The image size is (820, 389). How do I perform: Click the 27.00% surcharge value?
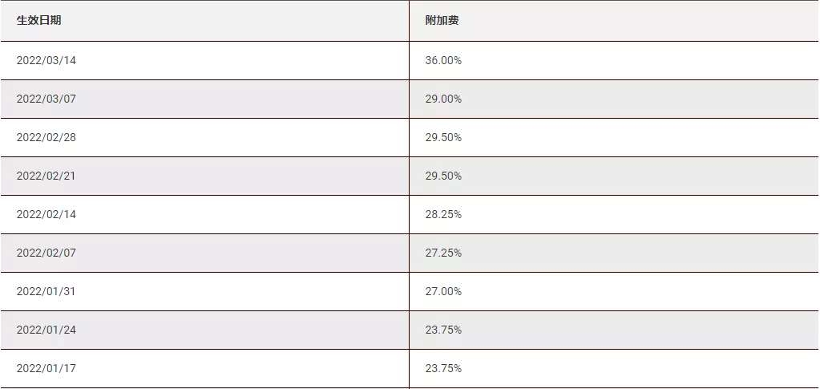tap(443, 291)
